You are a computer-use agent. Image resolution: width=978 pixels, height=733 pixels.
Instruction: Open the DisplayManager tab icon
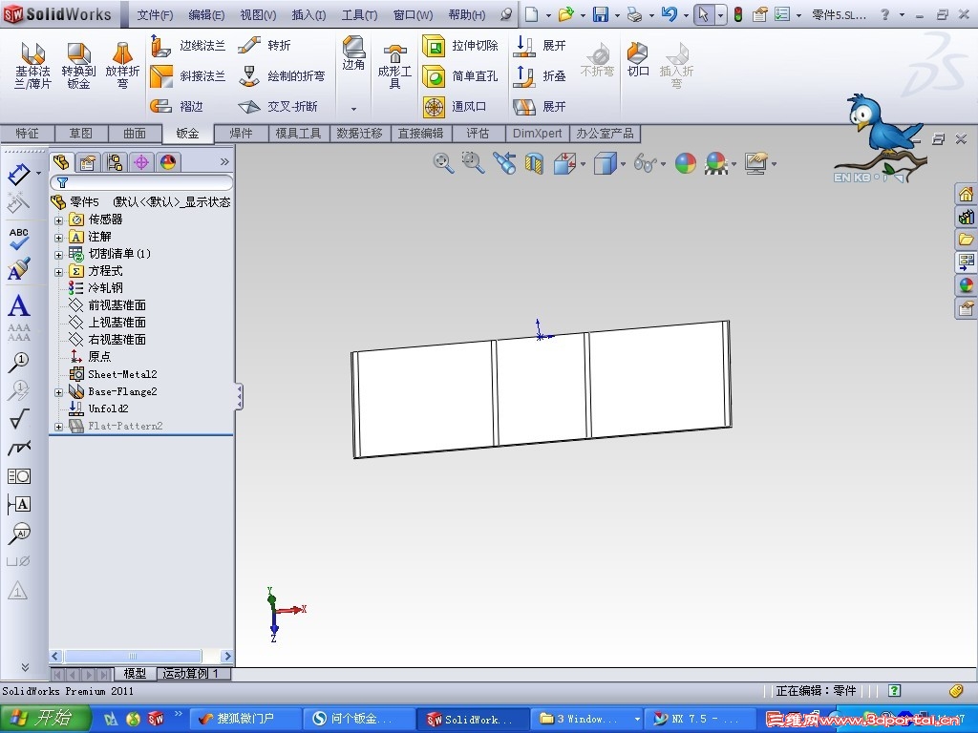pos(168,162)
